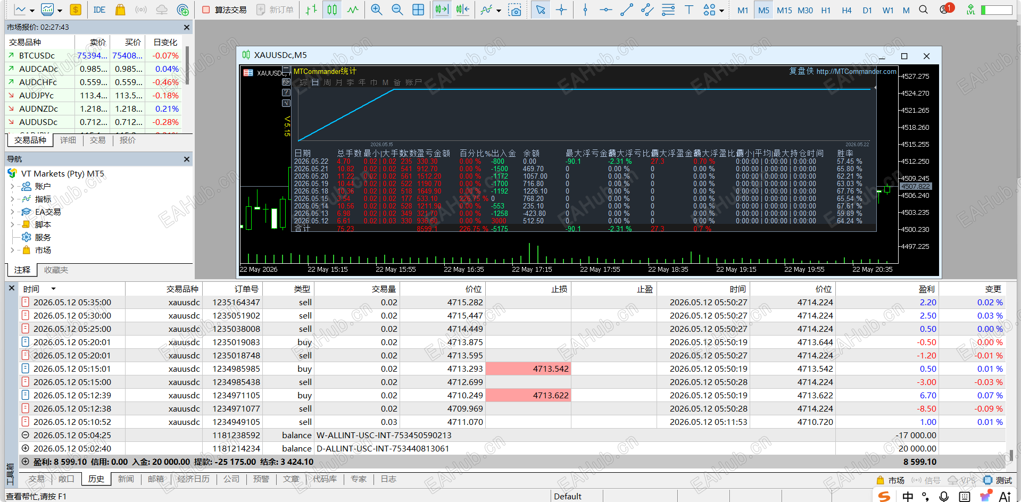The image size is (1021, 502).
Task: Toggle the 移 button in MTCommander panel
Action: pos(286,82)
